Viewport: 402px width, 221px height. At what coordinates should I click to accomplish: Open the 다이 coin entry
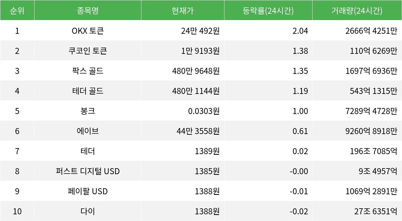click(88, 211)
